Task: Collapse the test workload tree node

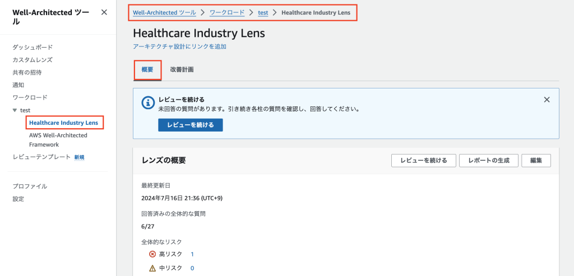Action: (x=15, y=110)
